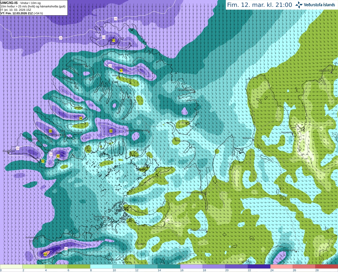Click the purple 18–20 m/s legend swatch
338x272 pixels.
pos(214,266)
